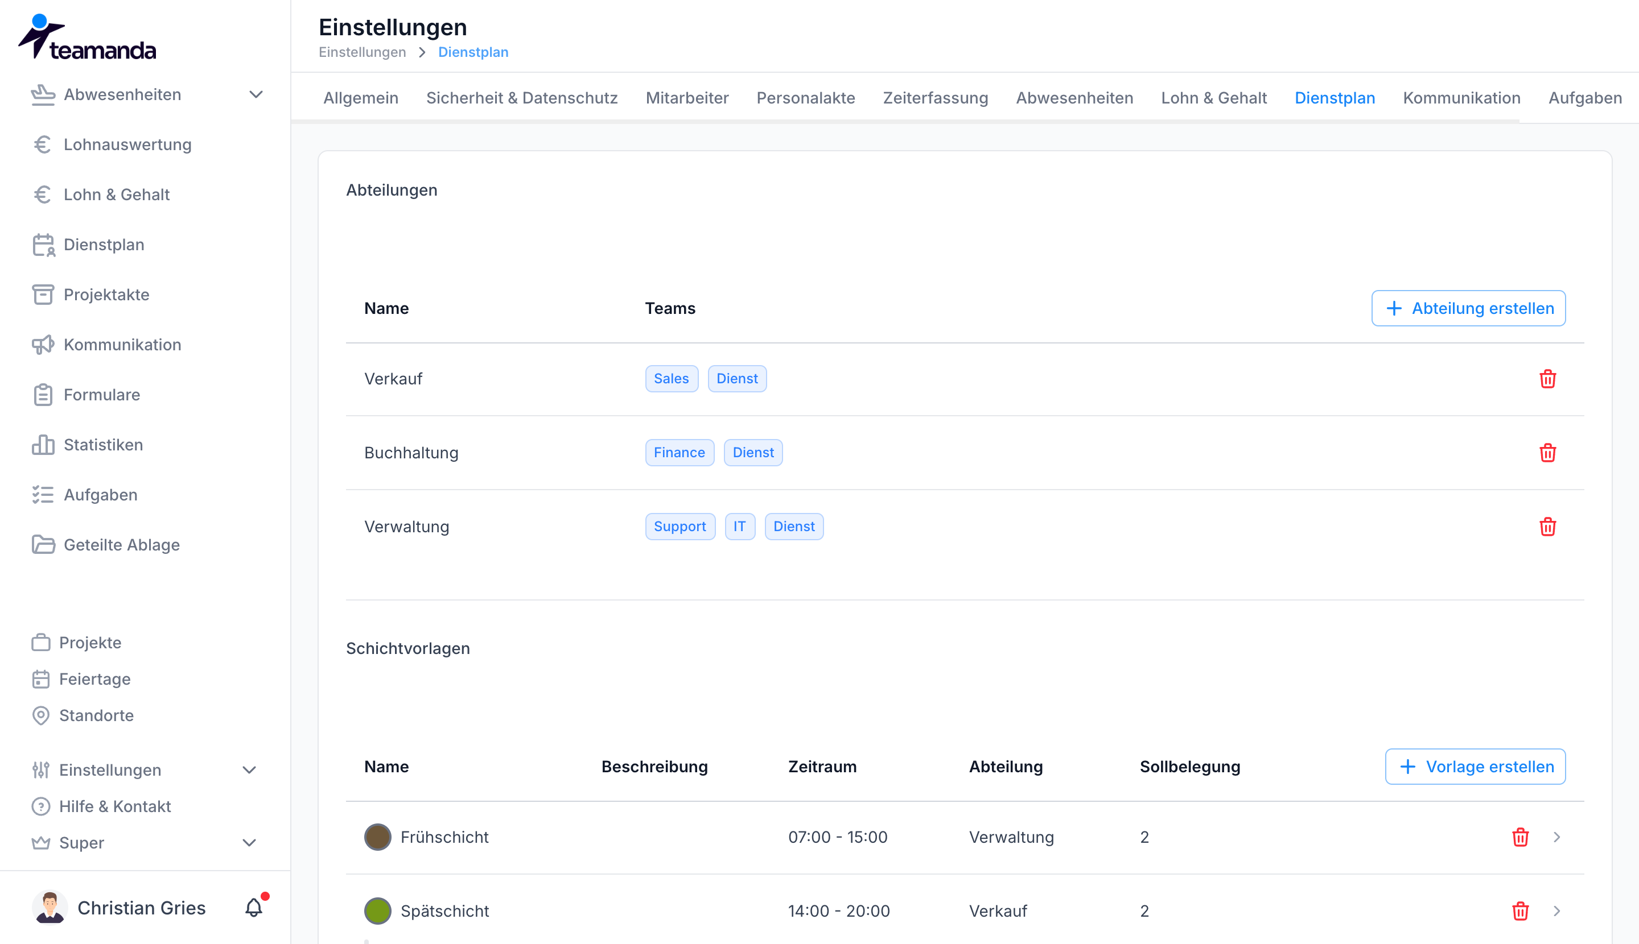The height and width of the screenshot is (944, 1639).
Task: Click the Statistiken bar chart icon
Action: coord(43,445)
